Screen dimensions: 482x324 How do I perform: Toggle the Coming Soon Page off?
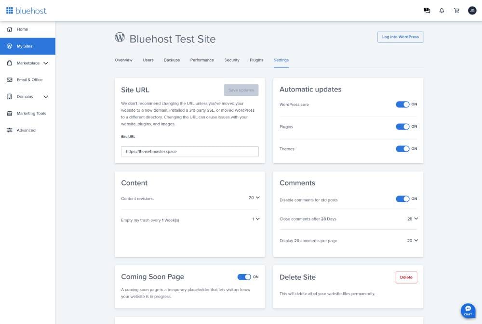245,276
